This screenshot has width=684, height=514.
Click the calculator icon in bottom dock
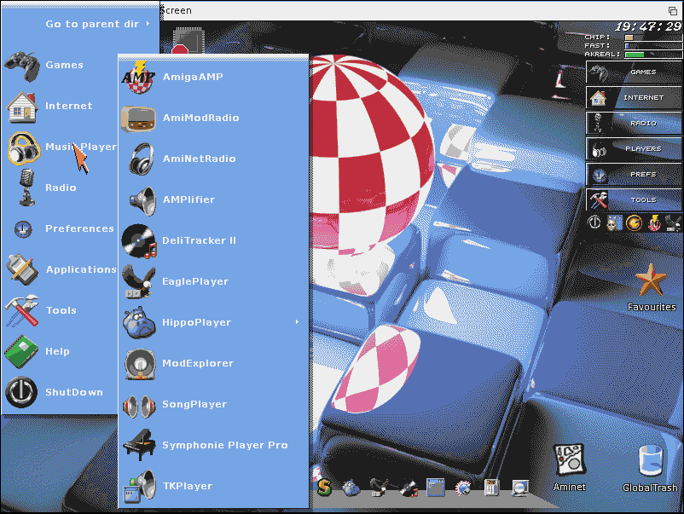(x=491, y=488)
